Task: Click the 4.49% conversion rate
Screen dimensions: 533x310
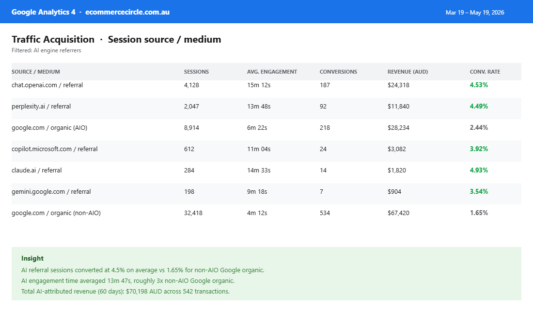Action: tap(479, 107)
